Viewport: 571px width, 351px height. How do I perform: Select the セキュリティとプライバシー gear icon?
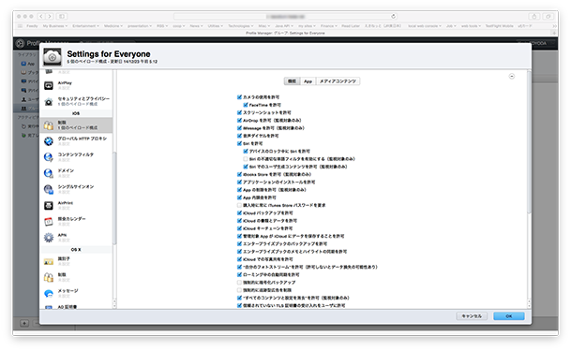click(x=49, y=102)
